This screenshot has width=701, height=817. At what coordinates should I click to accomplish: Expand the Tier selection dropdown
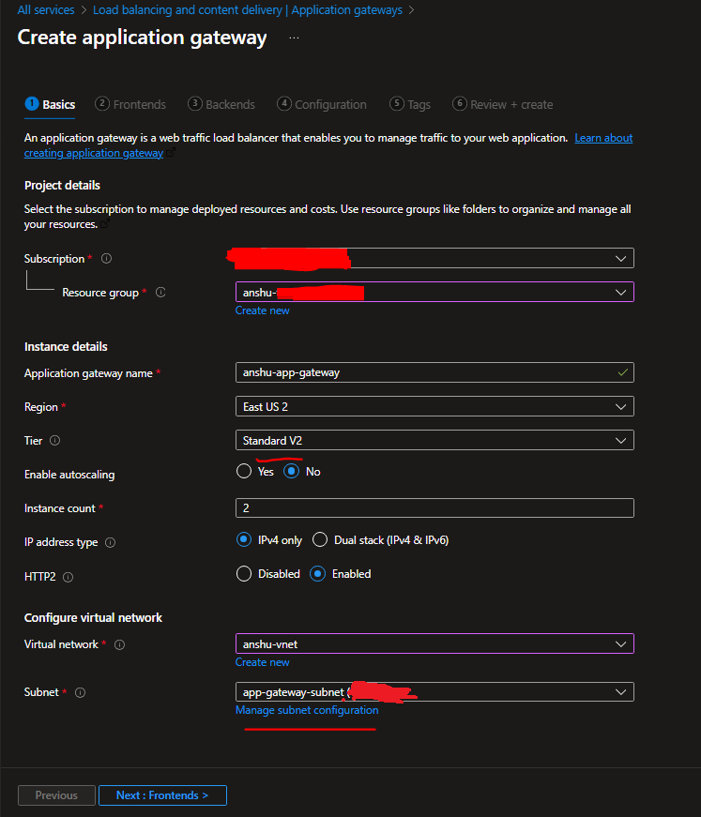coord(434,440)
